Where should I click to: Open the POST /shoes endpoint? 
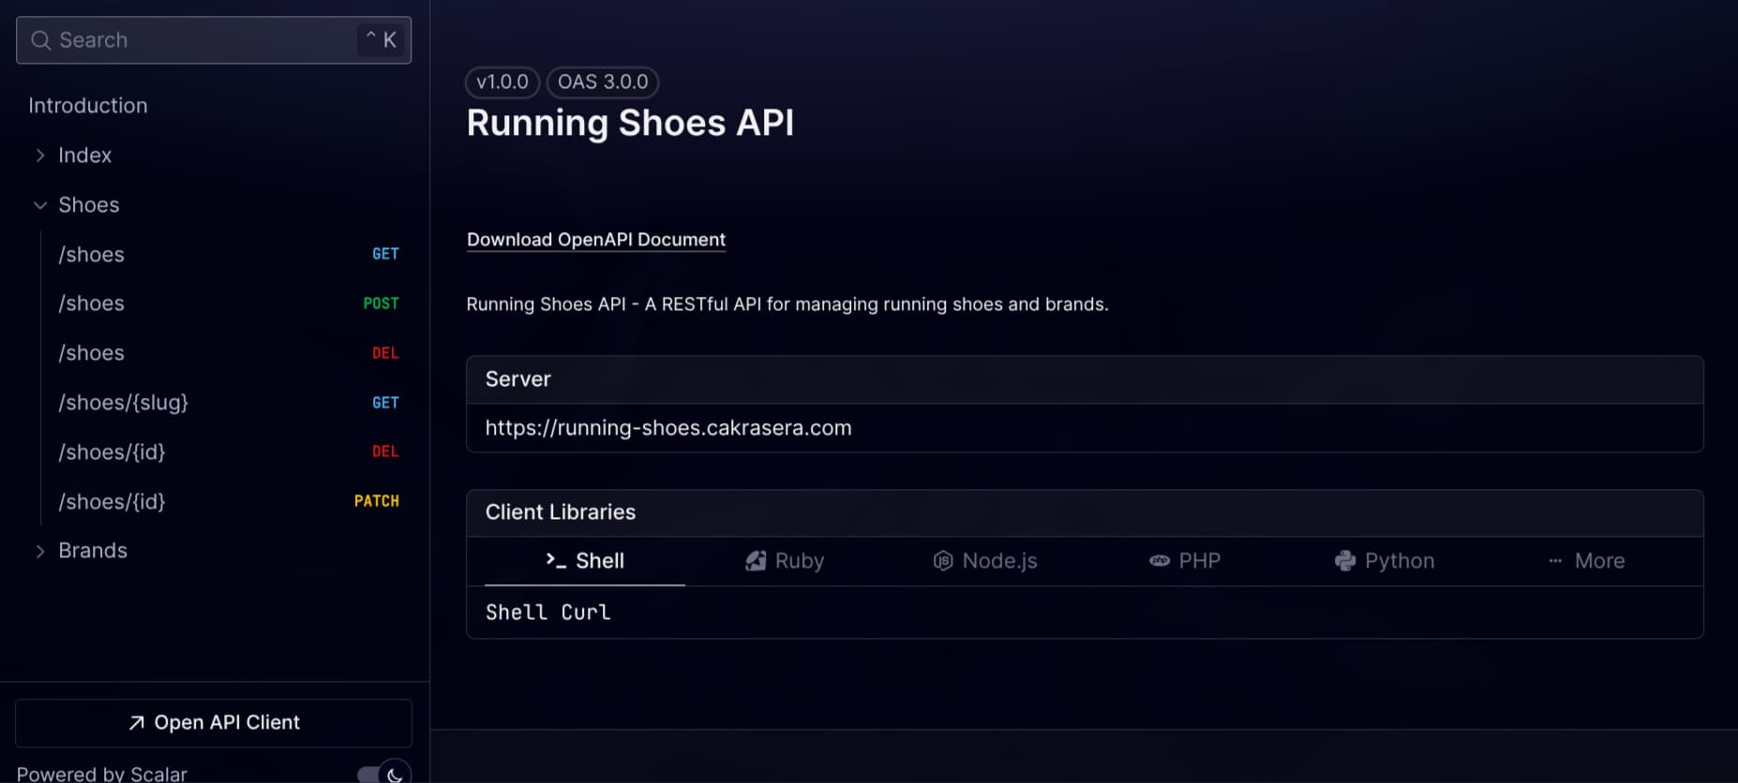pyautogui.click(x=229, y=303)
